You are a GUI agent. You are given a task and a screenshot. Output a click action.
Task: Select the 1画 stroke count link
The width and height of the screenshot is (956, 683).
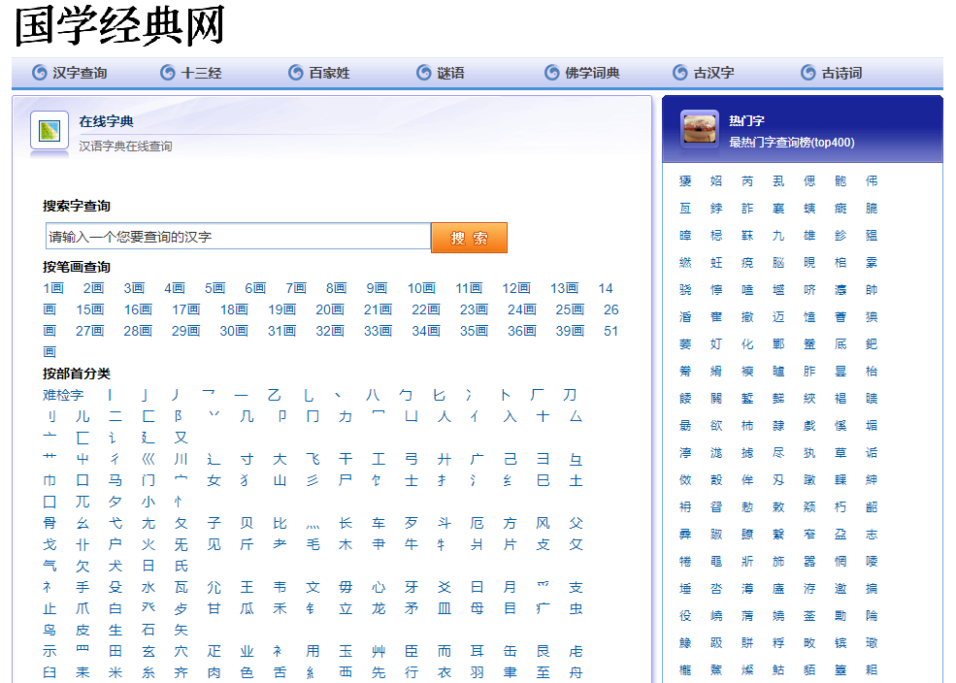pyautogui.click(x=53, y=288)
